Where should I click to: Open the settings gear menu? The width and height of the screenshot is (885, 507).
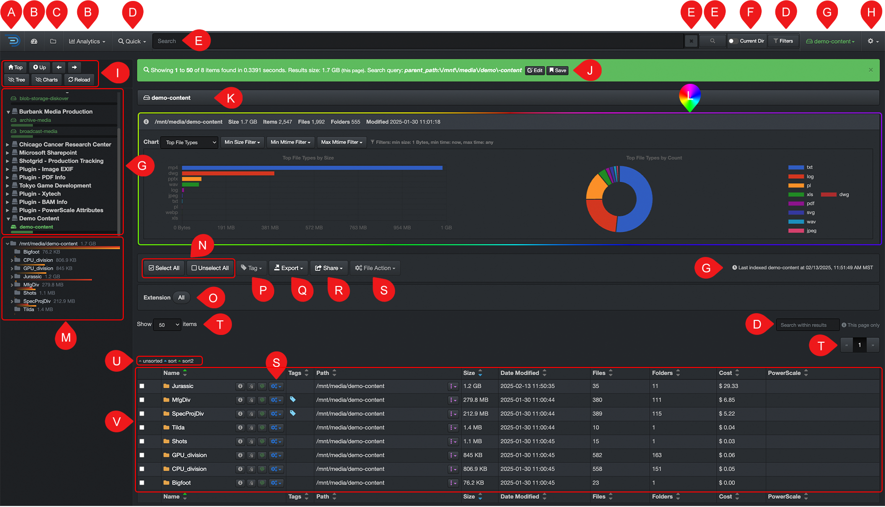point(872,41)
